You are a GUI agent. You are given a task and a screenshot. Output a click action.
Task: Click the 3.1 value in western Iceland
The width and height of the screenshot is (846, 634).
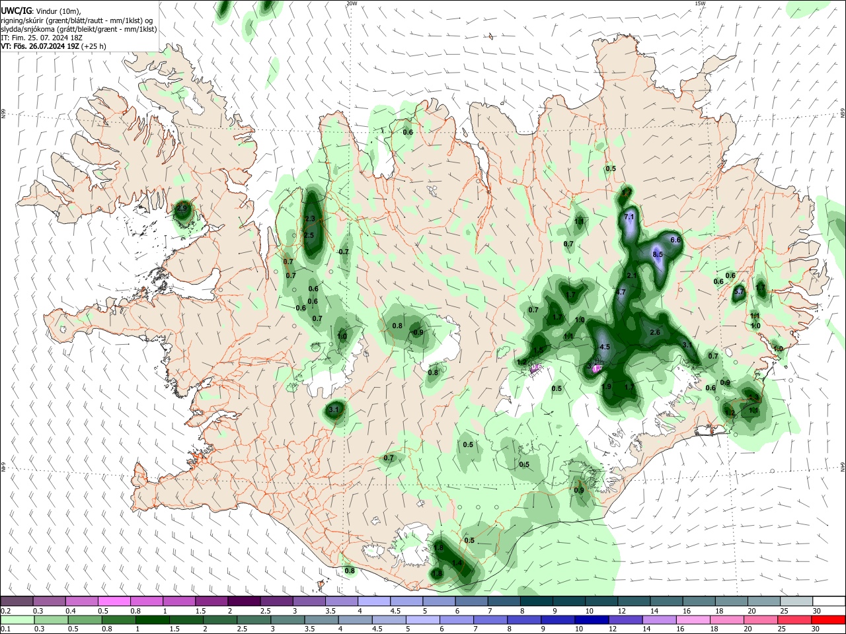pos(334,409)
